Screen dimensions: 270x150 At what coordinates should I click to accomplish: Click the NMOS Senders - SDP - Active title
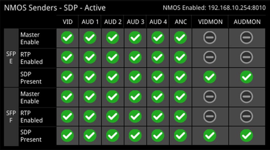(55, 8)
